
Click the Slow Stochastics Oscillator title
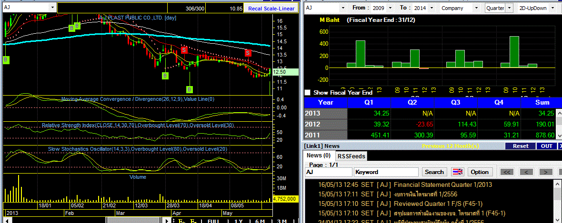coord(138,149)
